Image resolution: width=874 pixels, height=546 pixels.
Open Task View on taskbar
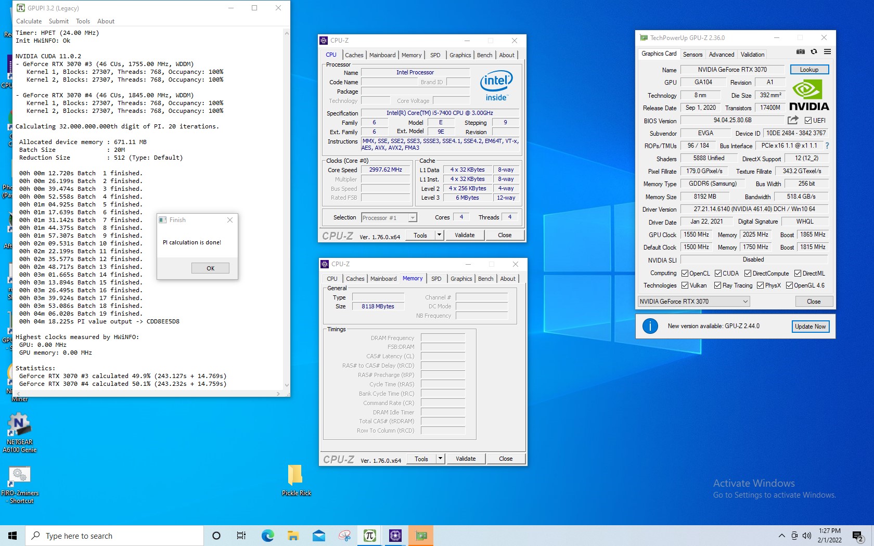[x=241, y=536]
